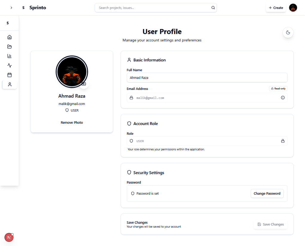Click the Sprinto logo text
The height and width of the screenshot is (246, 305).
(38, 8)
